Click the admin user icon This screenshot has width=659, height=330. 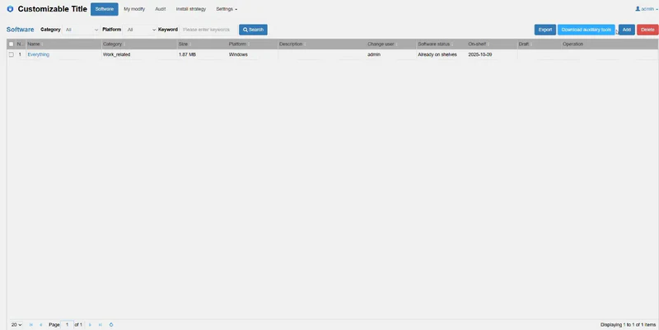638,9
